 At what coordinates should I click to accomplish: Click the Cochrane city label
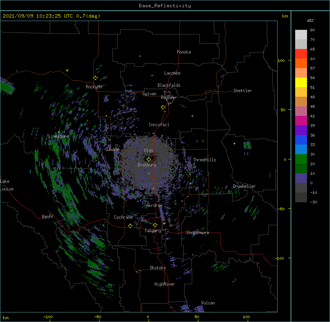(123, 217)
